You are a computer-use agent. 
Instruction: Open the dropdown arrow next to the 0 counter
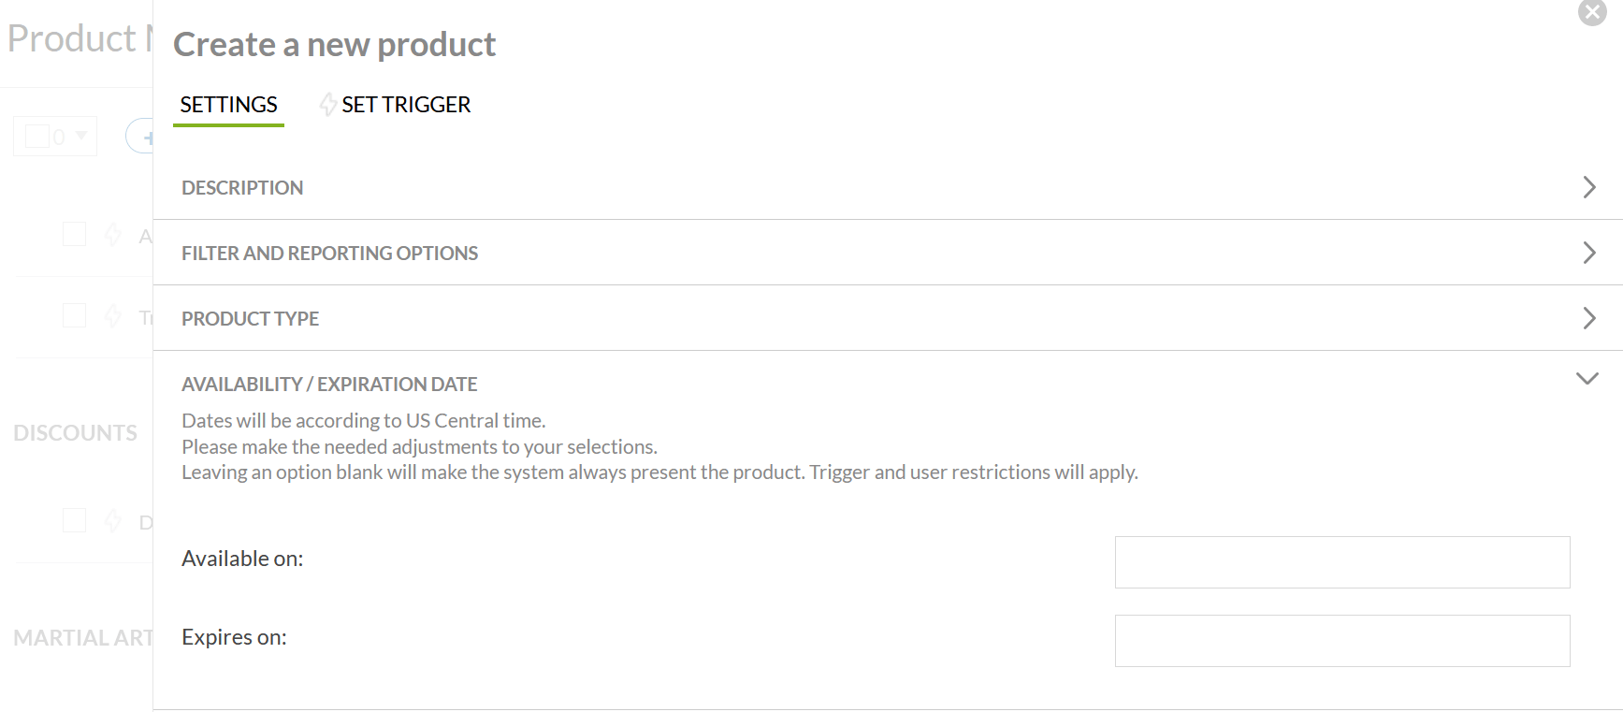coord(81,136)
